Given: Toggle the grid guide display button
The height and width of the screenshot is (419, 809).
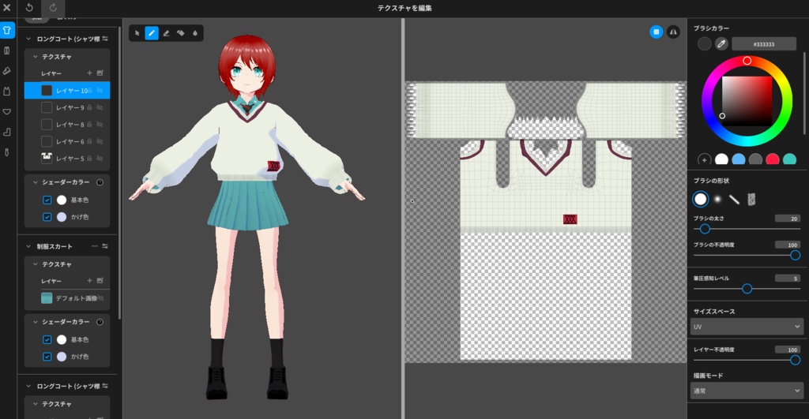Looking at the screenshot, I should [x=657, y=32].
